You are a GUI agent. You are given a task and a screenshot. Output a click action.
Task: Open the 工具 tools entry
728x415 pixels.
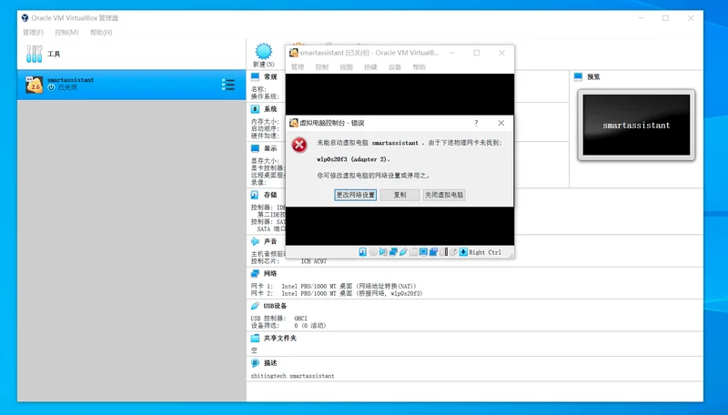[x=131, y=54]
